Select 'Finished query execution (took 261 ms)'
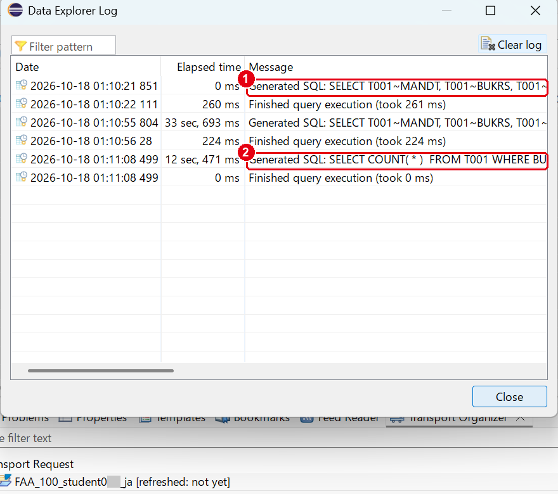 (347, 104)
